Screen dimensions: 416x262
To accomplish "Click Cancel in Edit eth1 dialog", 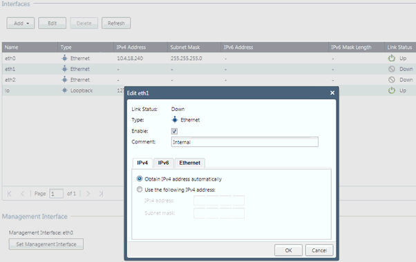I will tap(319, 250).
